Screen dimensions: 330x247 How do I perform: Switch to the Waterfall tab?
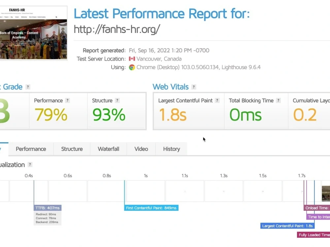108,149
